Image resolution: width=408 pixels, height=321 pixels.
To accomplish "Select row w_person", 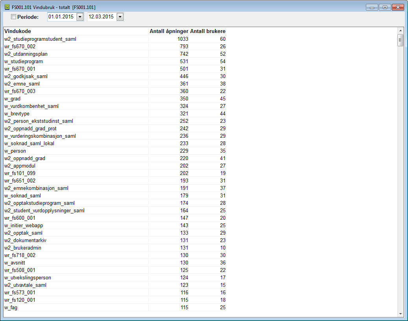I will click(x=115, y=151).
